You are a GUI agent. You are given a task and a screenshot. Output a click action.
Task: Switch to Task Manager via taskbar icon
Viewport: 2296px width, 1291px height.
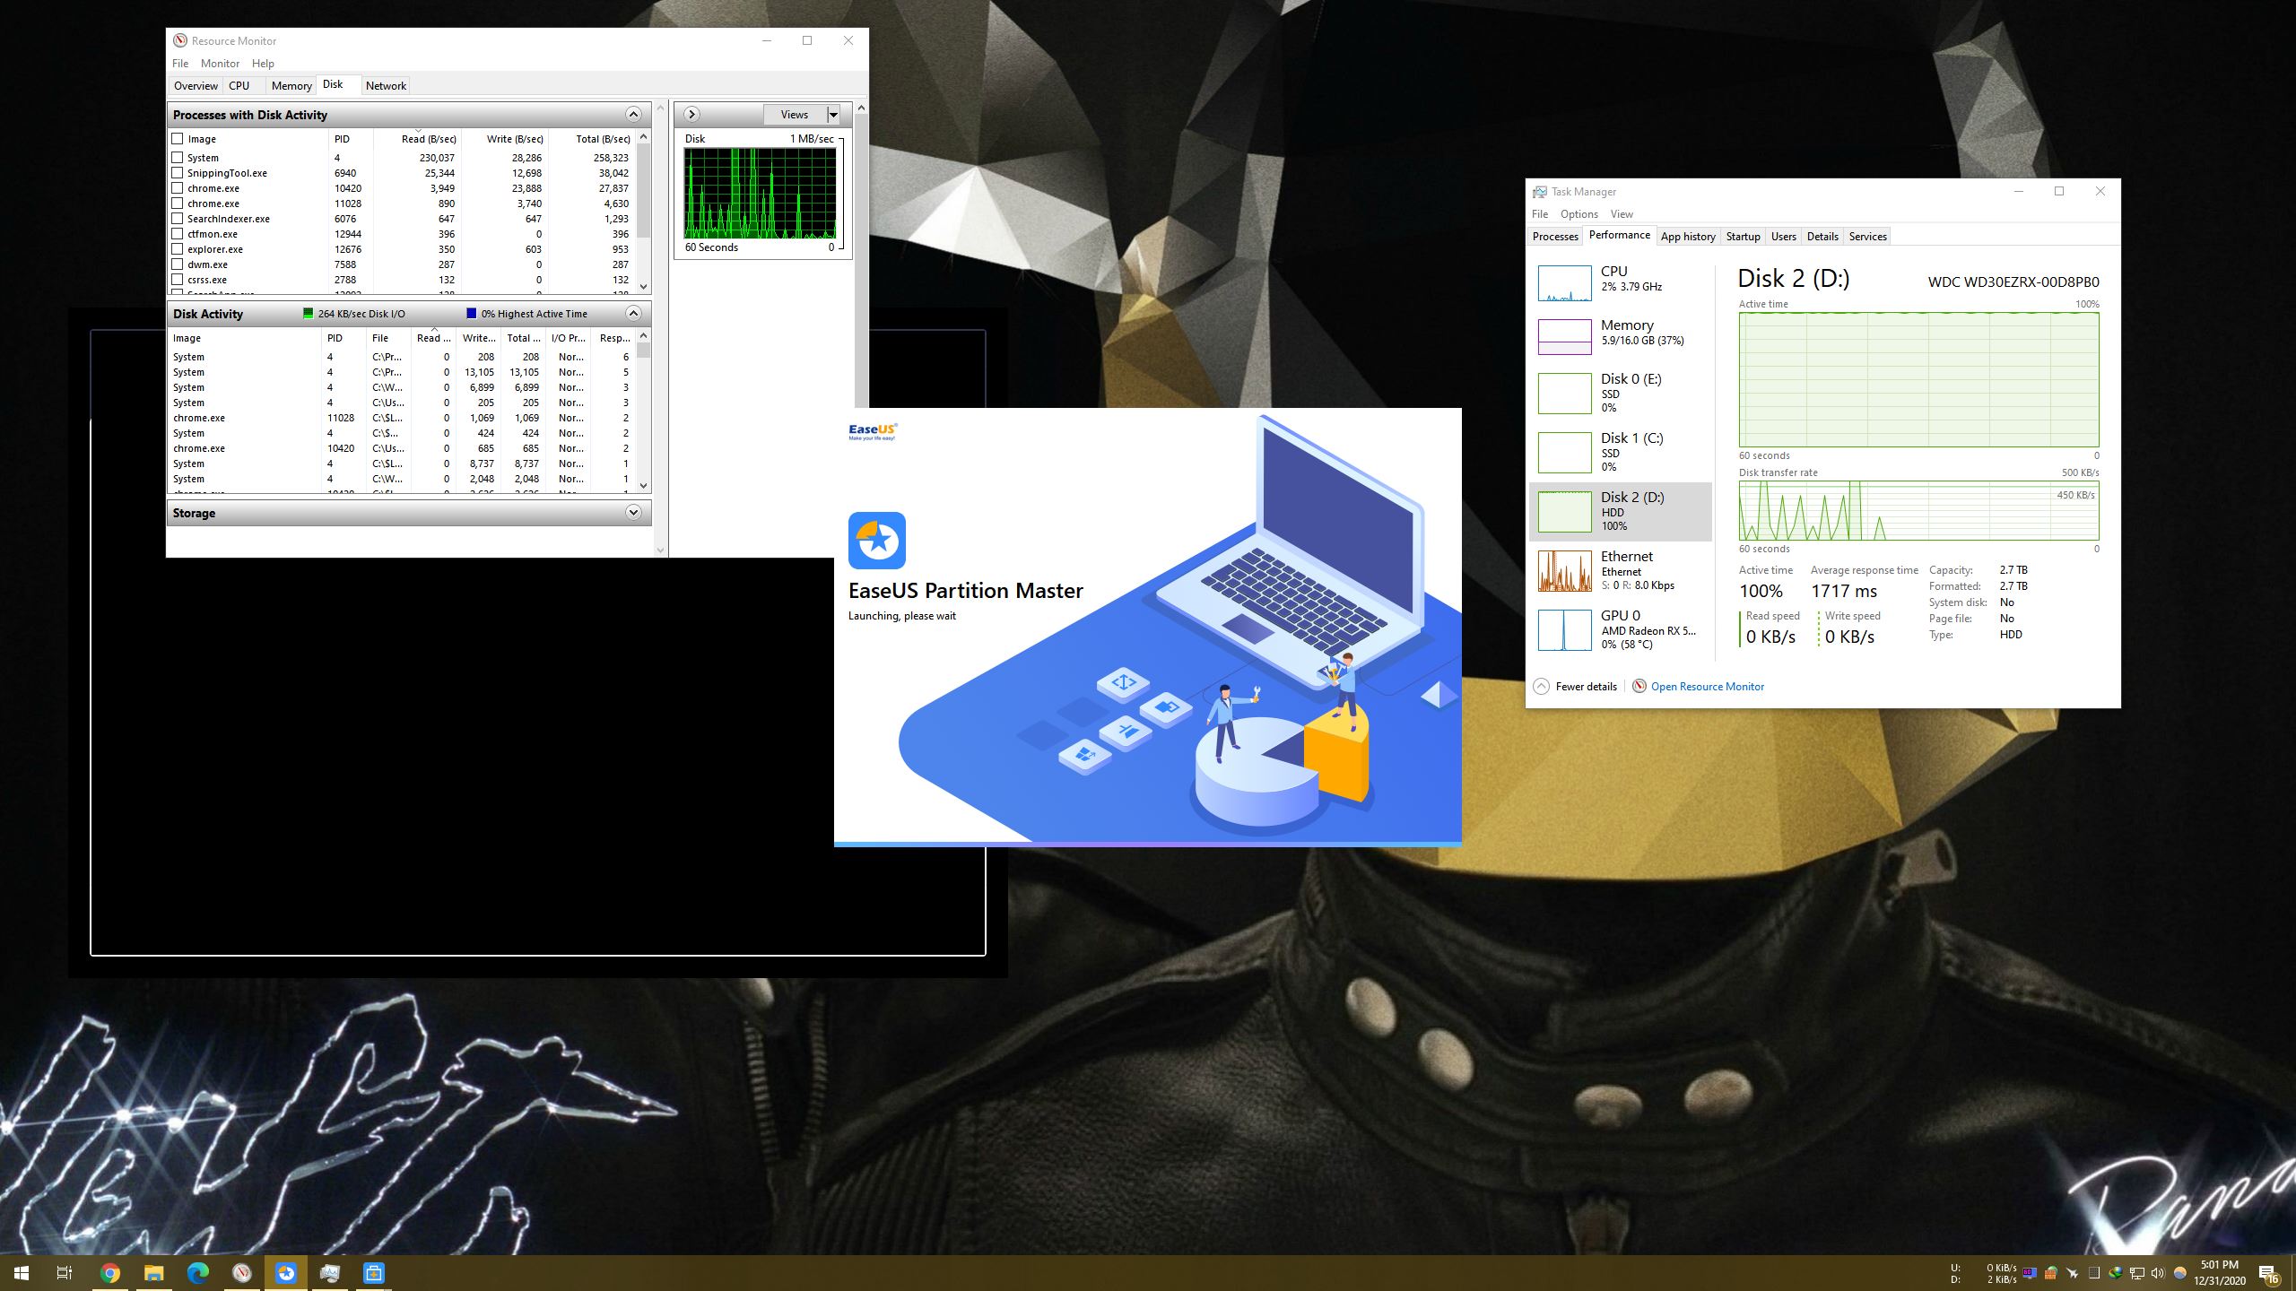[x=329, y=1272]
